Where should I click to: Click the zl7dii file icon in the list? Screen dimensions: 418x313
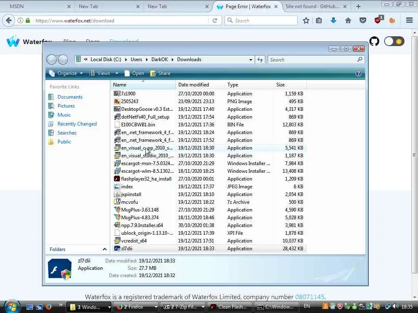point(117,248)
